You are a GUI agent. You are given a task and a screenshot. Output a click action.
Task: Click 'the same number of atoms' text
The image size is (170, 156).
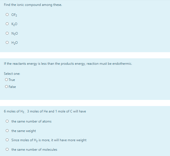pyautogui.click(x=31, y=121)
